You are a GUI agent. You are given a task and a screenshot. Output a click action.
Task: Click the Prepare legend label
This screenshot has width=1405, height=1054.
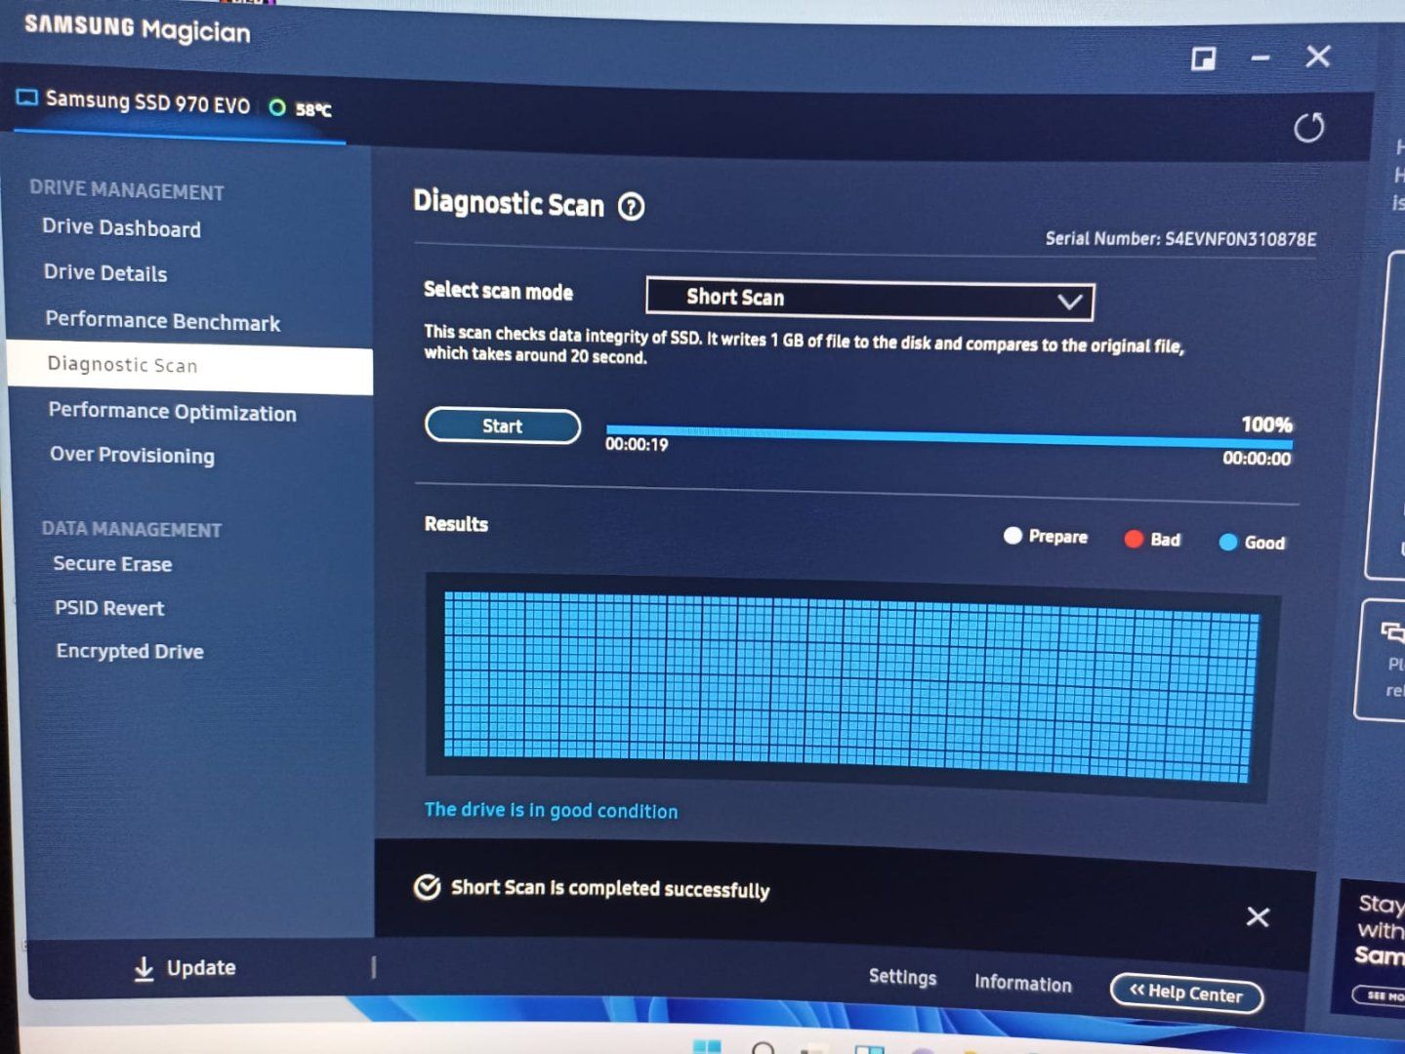click(x=1057, y=537)
